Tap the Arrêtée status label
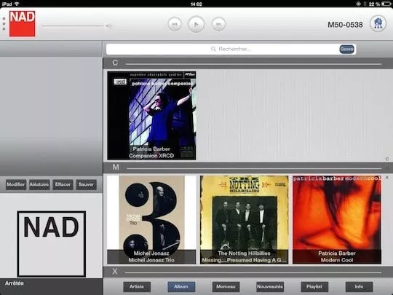This screenshot has height=295, width=393. (x=15, y=283)
